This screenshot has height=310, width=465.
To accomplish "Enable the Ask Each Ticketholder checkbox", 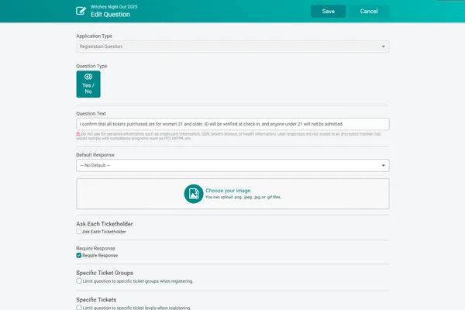I will coord(79,232).
